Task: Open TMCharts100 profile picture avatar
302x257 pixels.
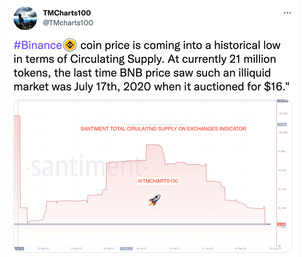Action: pos(25,18)
